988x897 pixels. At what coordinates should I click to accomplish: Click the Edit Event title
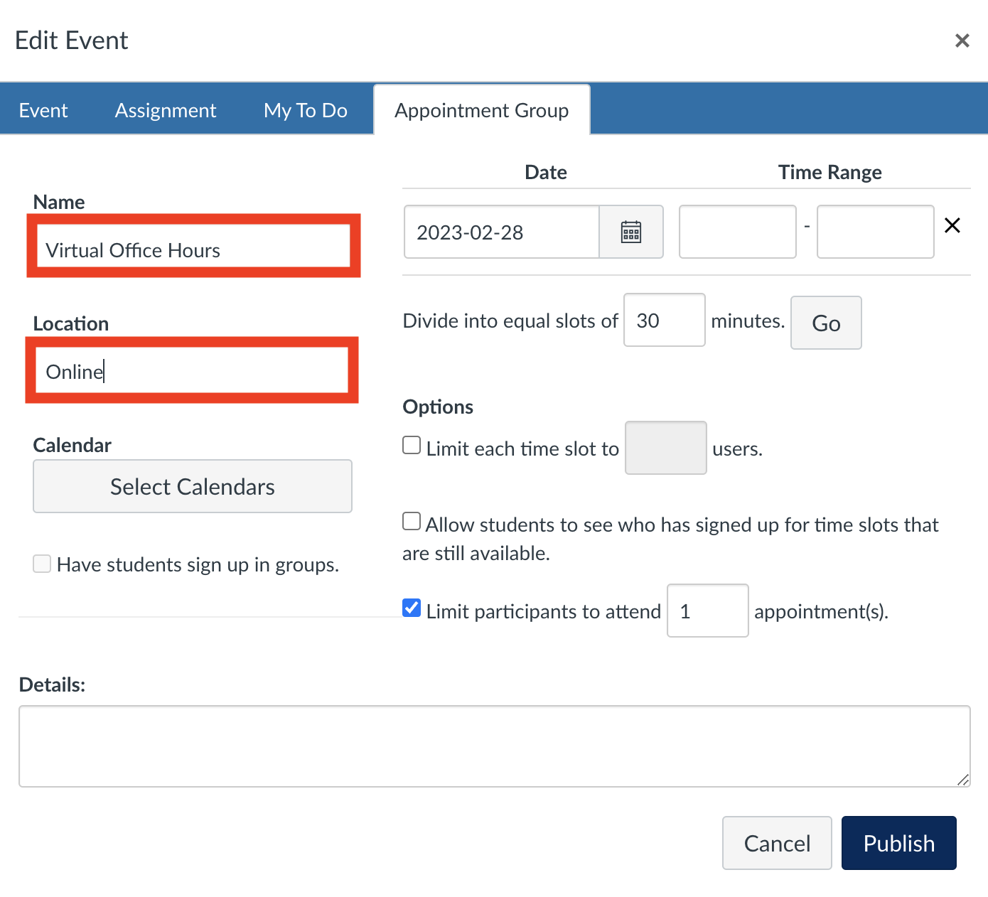point(72,41)
